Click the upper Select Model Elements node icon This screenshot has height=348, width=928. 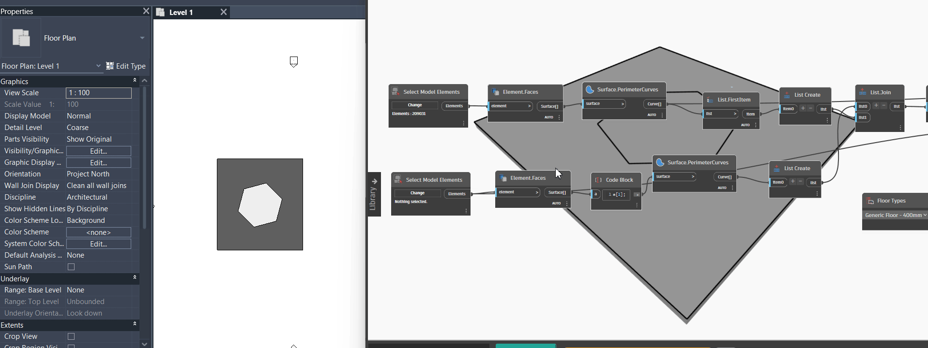396,91
